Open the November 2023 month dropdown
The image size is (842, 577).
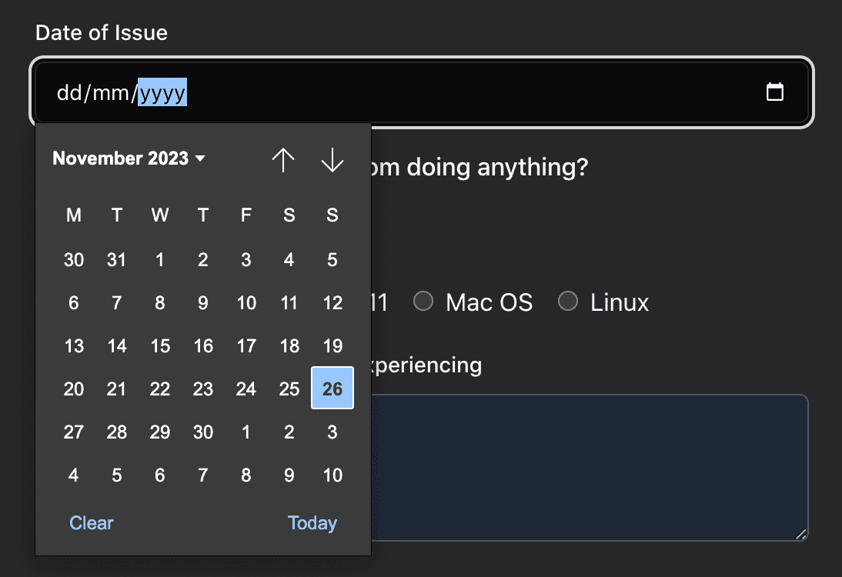click(128, 158)
